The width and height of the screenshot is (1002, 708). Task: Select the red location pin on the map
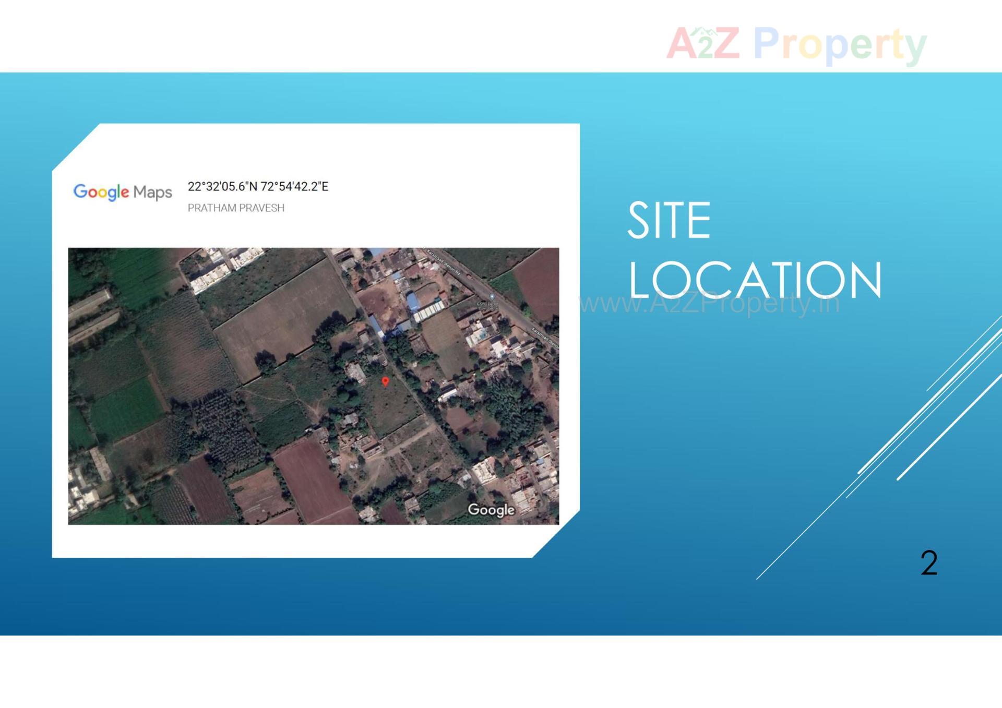tap(386, 382)
